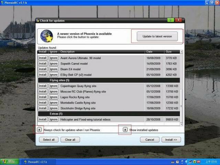This screenshot has width=220, height=165.
Task: Click the Select all button
Action: tap(49, 140)
